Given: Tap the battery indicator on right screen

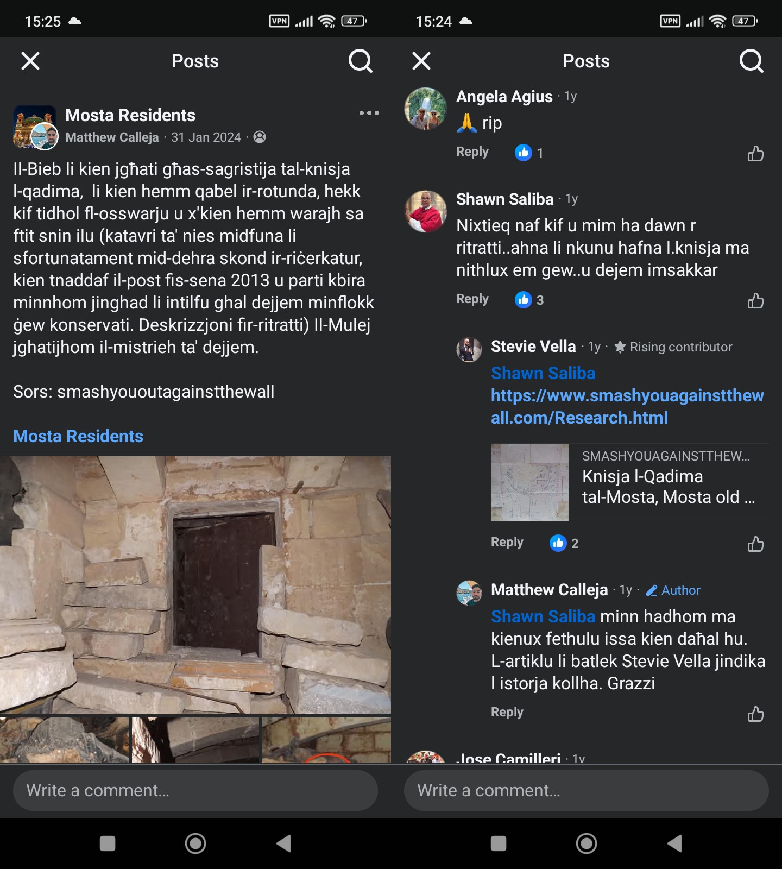Looking at the screenshot, I should [x=745, y=21].
